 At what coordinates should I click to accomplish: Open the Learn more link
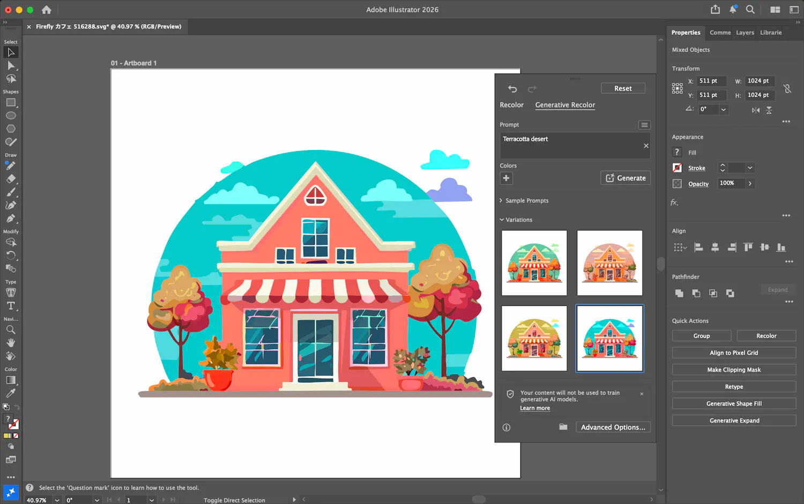534,408
